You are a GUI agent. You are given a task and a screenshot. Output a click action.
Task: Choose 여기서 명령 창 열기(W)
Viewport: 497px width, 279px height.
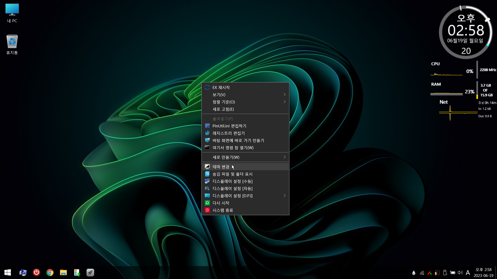pos(245,148)
